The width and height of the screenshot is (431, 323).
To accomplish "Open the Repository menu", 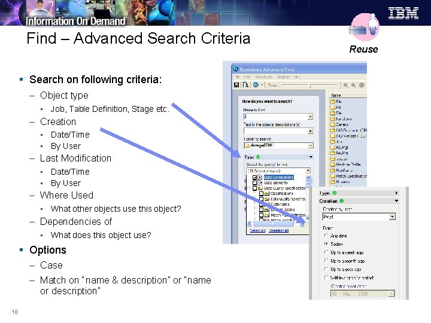I will pos(263,77).
